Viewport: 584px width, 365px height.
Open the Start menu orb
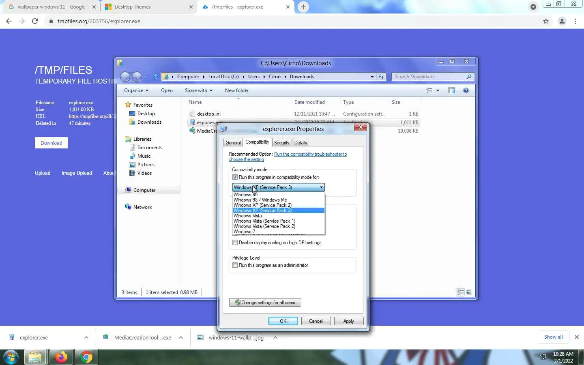pyautogui.click(x=11, y=357)
